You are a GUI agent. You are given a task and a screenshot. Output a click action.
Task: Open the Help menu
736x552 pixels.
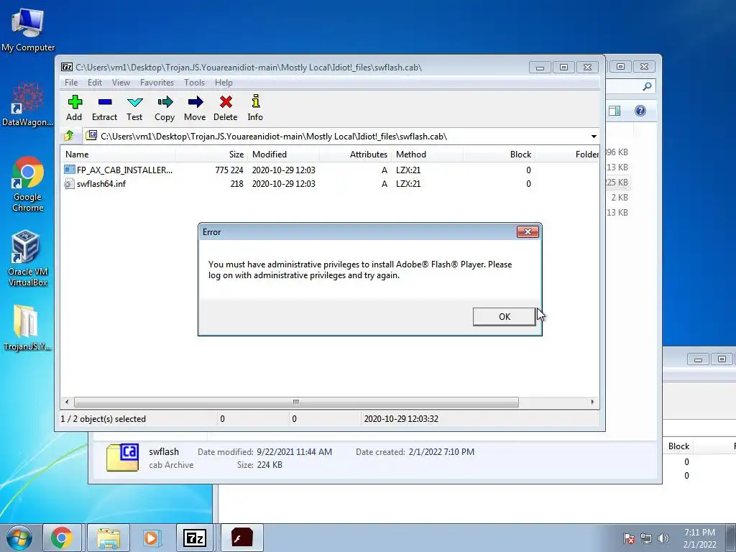224,83
